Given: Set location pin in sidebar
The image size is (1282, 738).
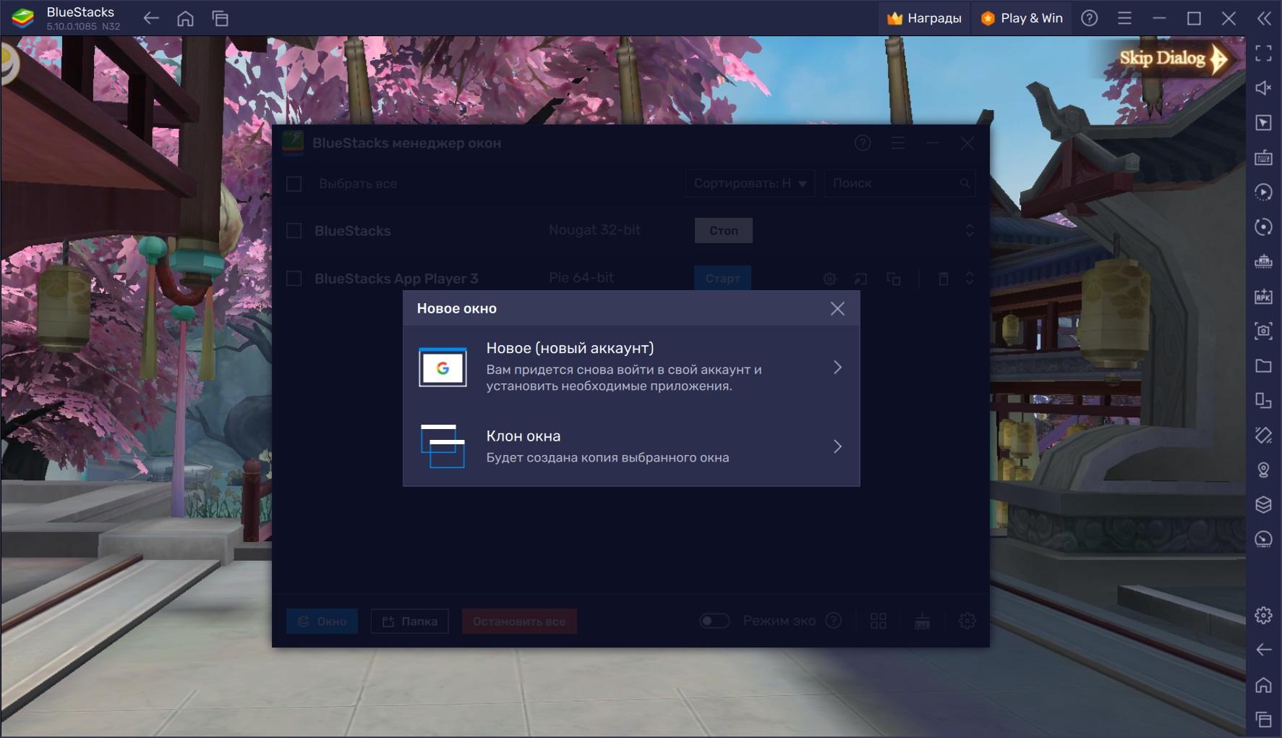Looking at the screenshot, I should (x=1263, y=470).
